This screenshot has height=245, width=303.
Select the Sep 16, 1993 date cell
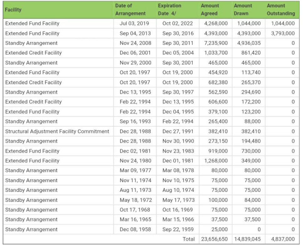pos(135,121)
